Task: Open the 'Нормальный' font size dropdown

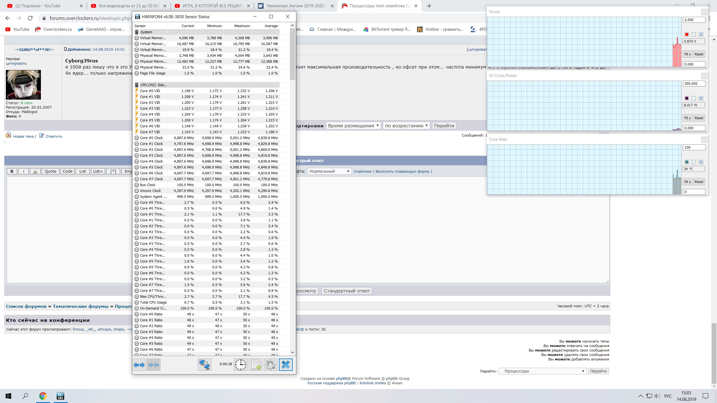Action: (x=329, y=171)
